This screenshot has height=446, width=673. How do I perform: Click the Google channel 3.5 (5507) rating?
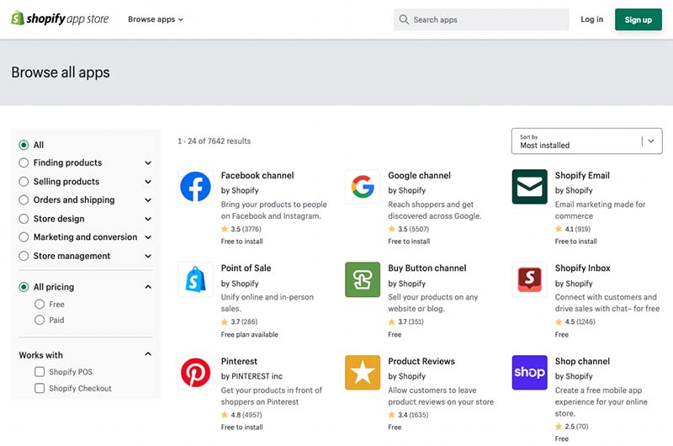click(x=409, y=229)
